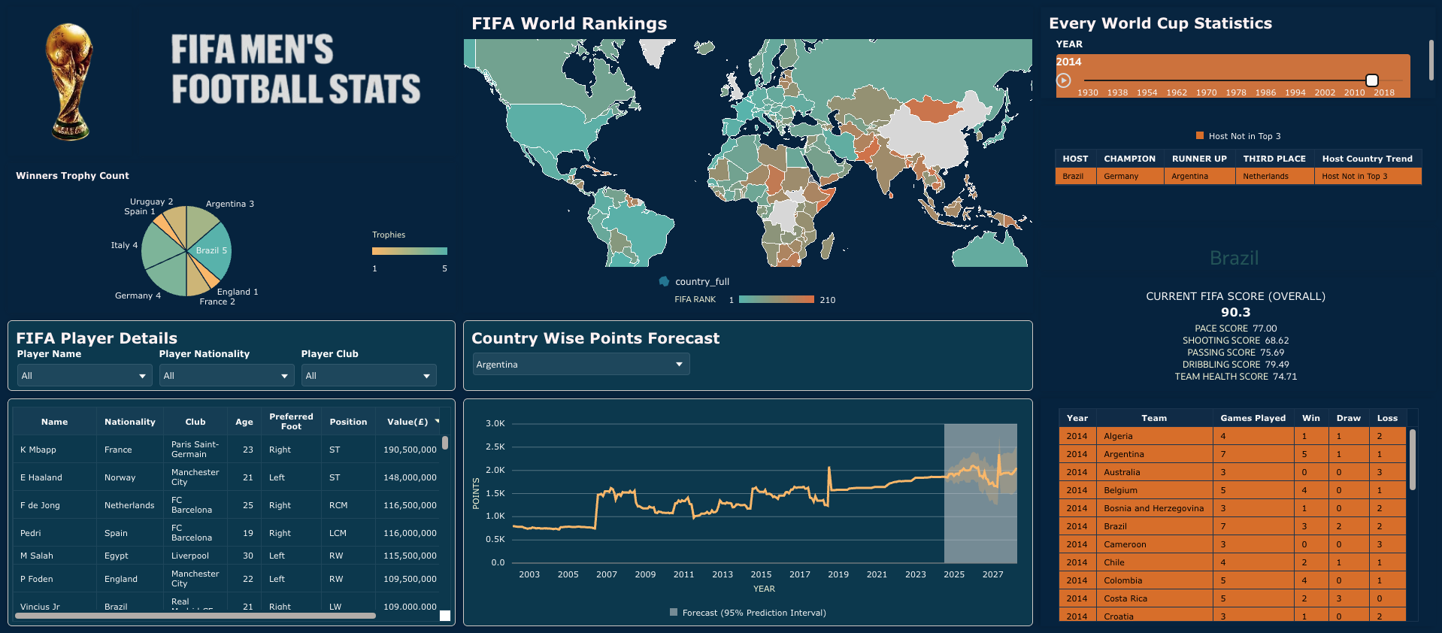Click the Draw column header
The height and width of the screenshot is (633, 1442).
pyautogui.click(x=1348, y=418)
